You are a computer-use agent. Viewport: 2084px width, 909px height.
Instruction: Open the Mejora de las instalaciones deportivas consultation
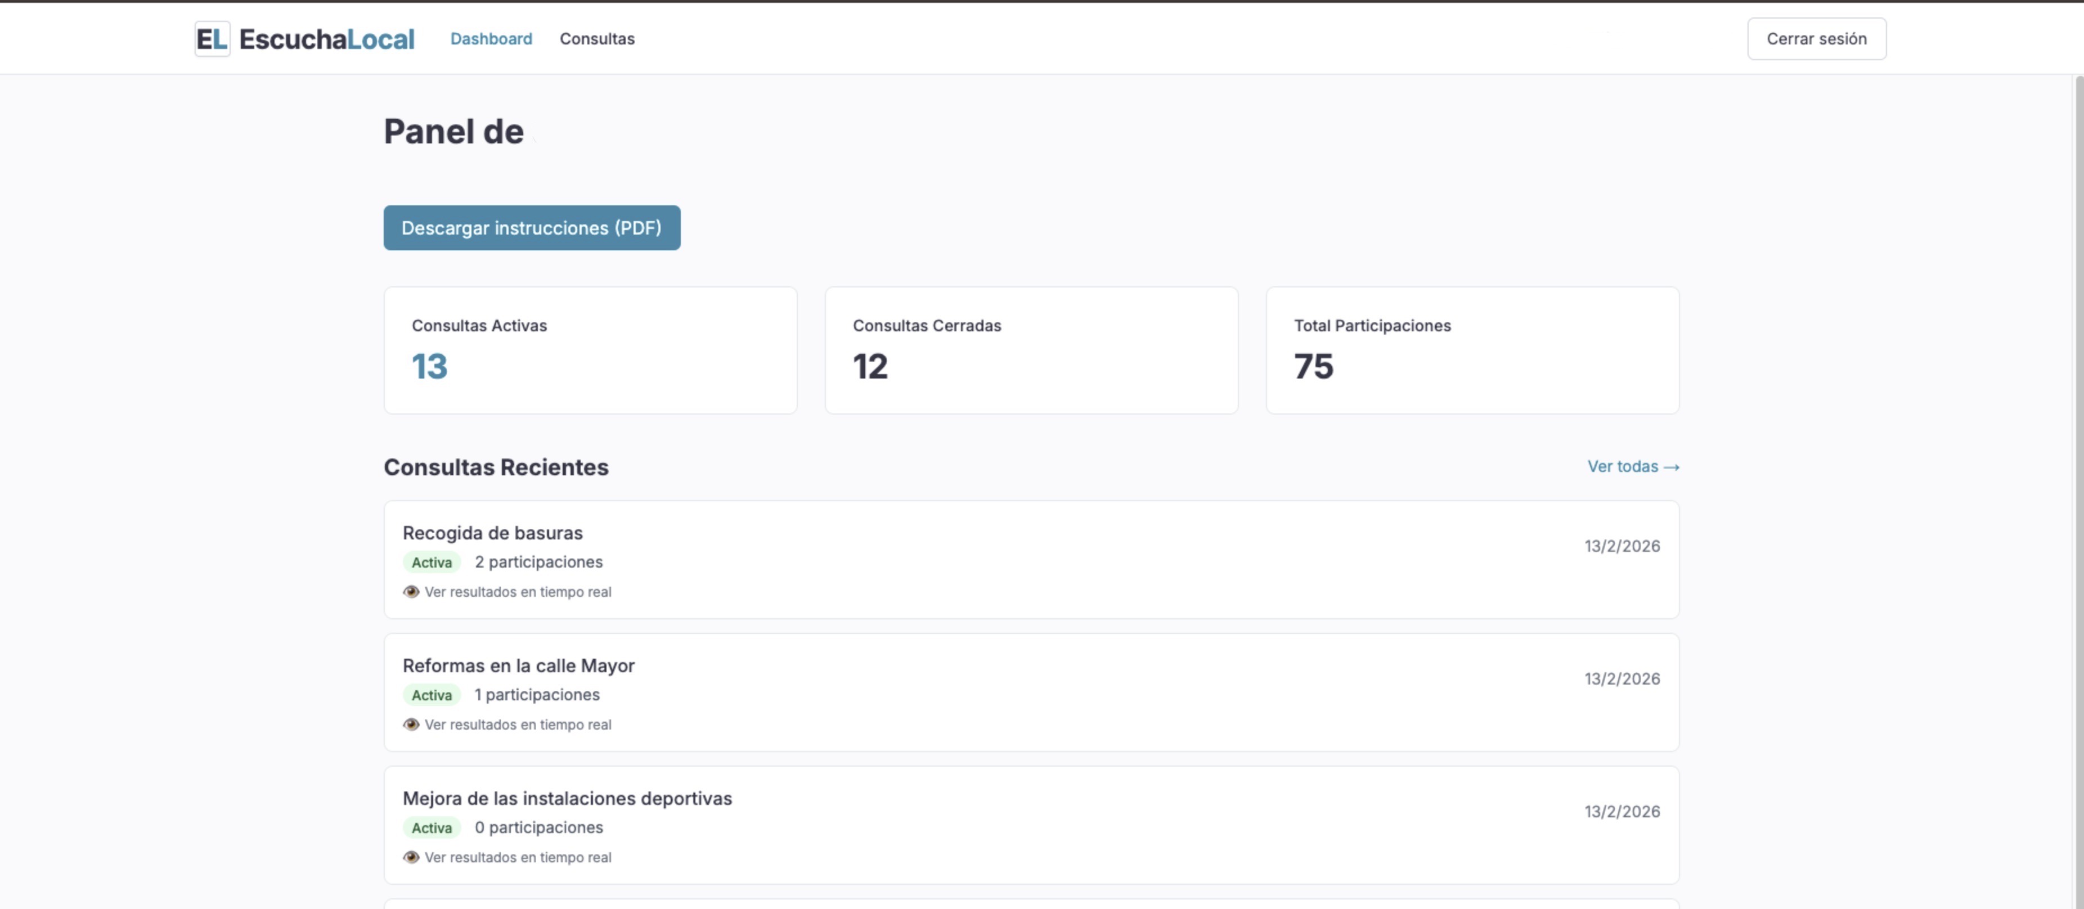point(567,798)
